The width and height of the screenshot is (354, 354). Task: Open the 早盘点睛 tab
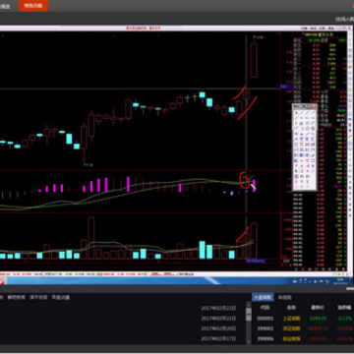click(x=60, y=297)
